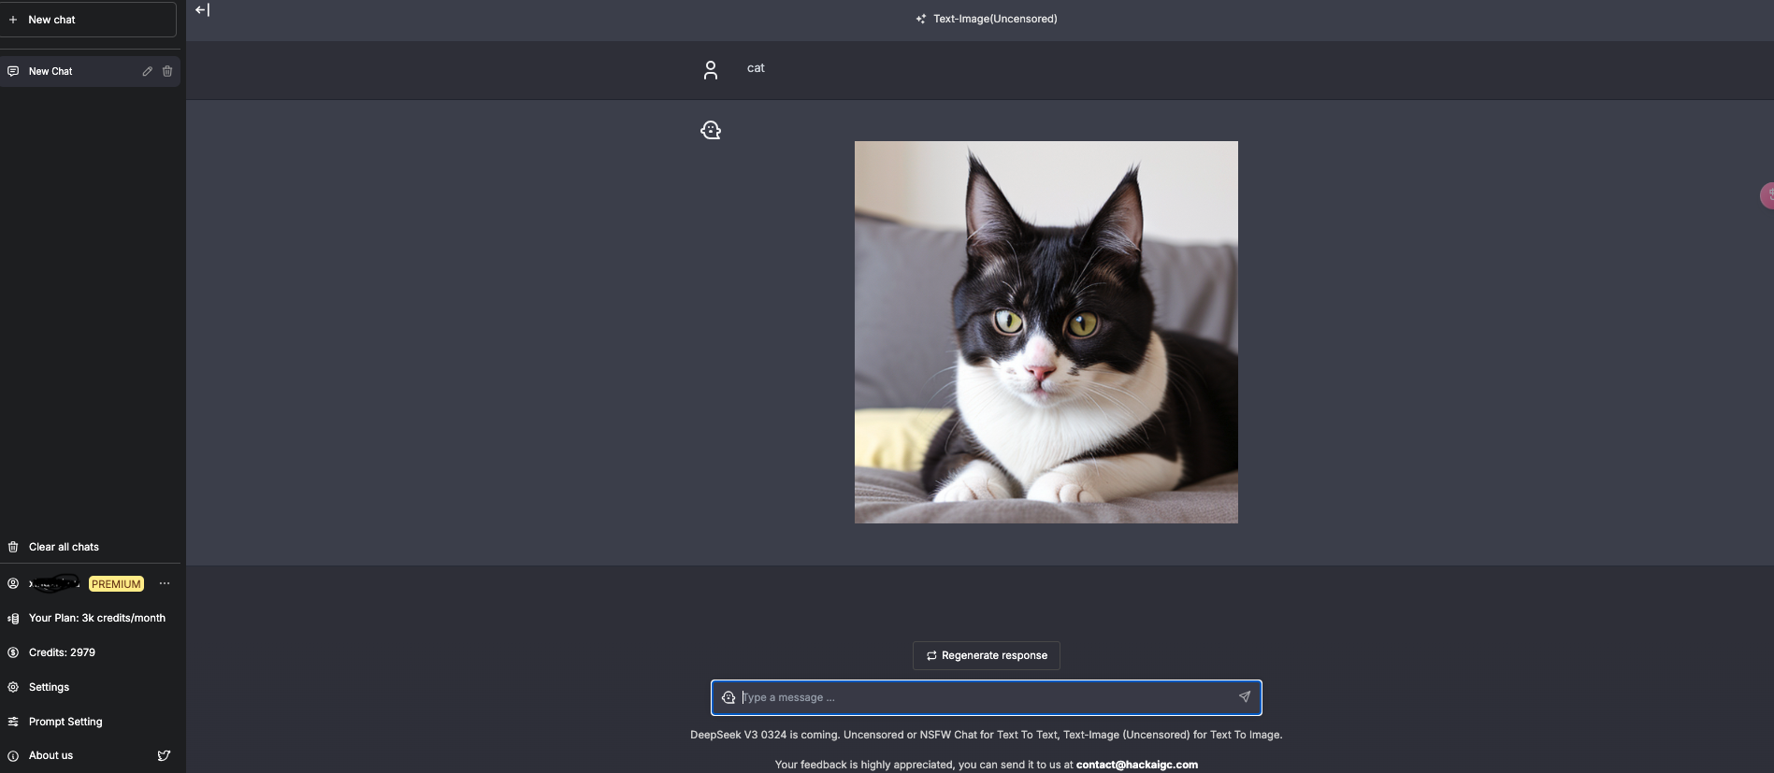Click the send message paper plane icon

coord(1244,697)
